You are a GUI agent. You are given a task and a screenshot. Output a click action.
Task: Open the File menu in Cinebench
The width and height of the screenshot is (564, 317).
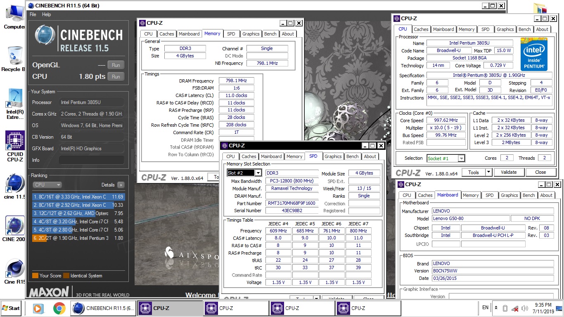click(33, 14)
